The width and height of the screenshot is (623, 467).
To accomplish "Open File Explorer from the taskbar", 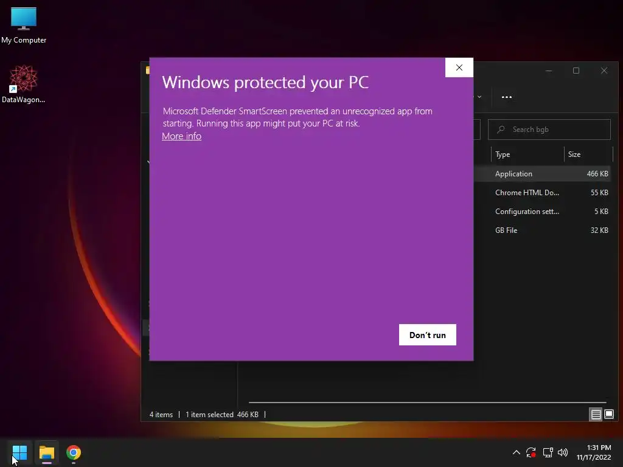I will click(46, 452).
